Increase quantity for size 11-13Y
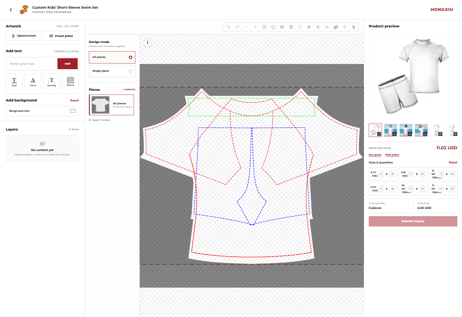The image size is (462, 317). [452, 189]
